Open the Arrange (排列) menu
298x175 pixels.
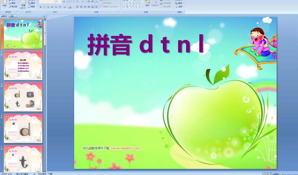click(148, 4)
